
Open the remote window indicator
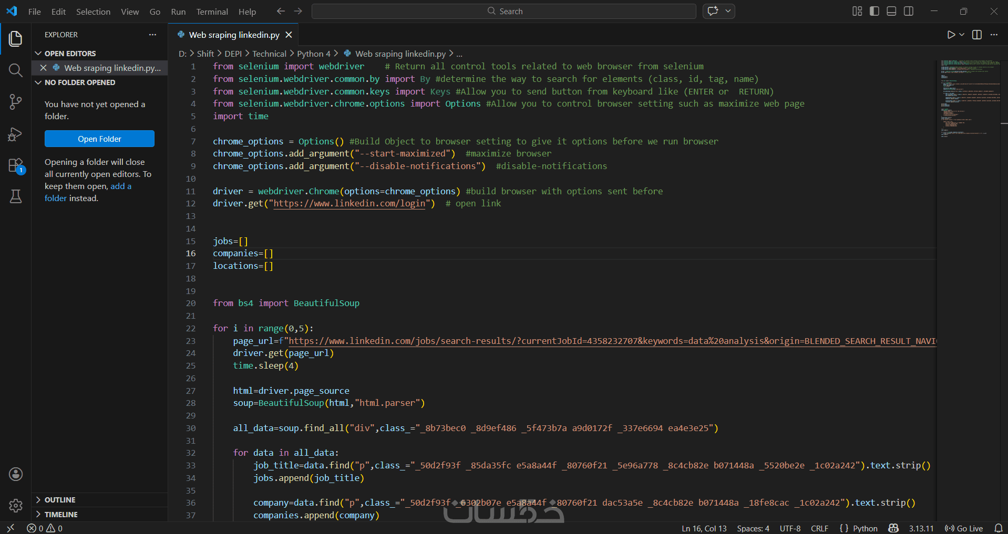point(11,528)
